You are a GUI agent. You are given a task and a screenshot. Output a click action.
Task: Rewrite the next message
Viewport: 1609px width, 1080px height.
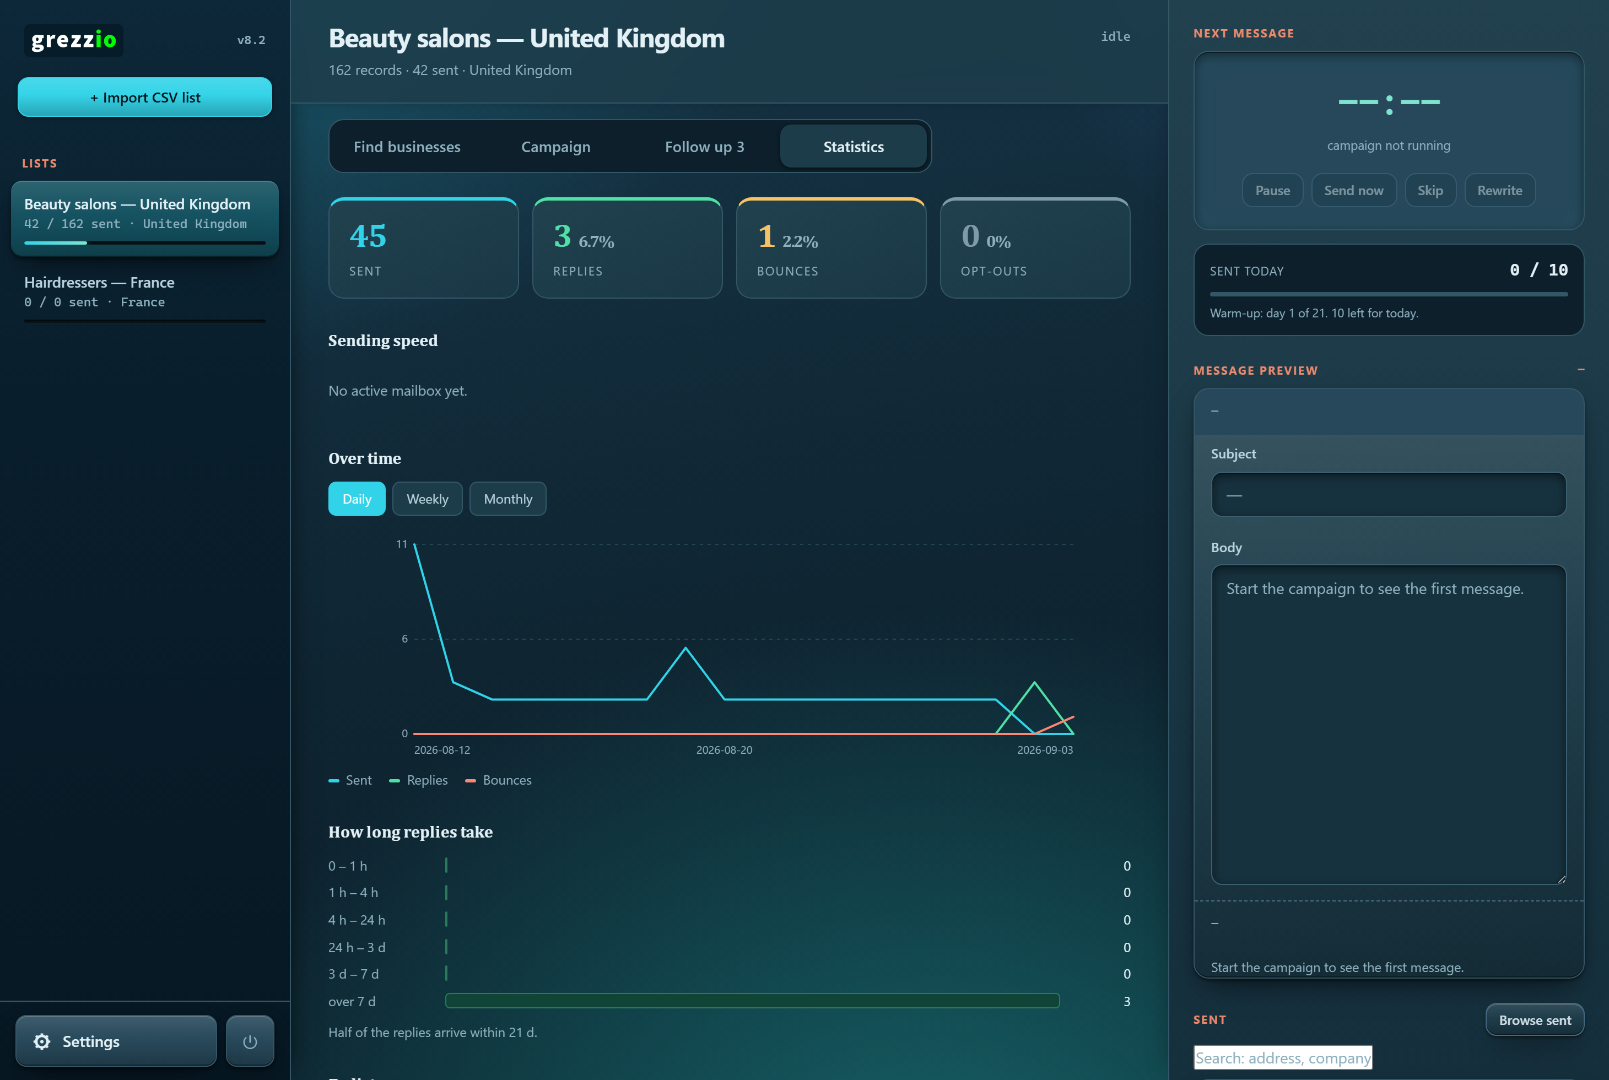point(1499,190)
